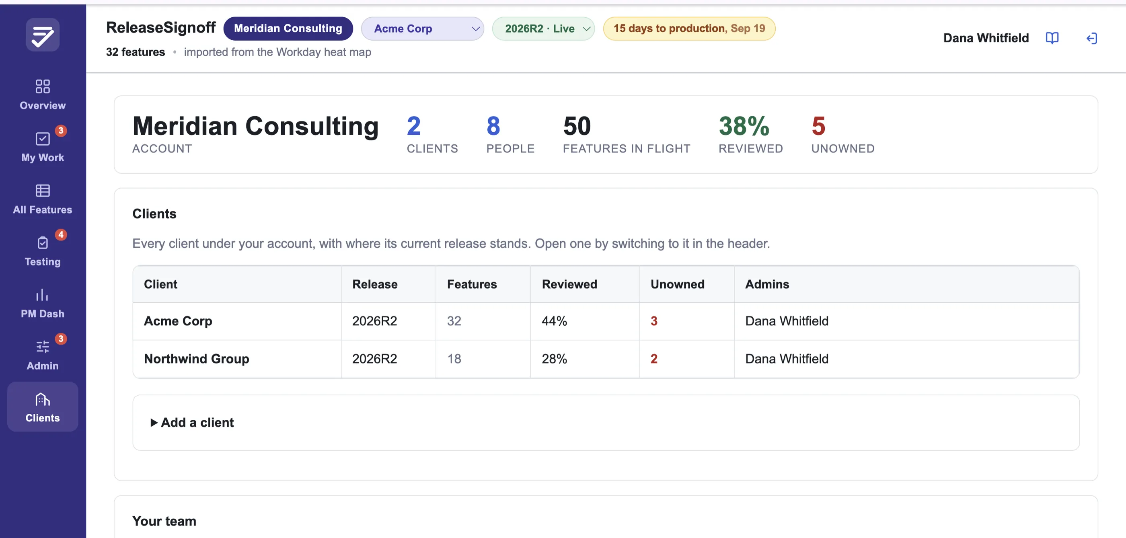Open My Work checklist icon

pyautogui.click(x=42, y=139)
